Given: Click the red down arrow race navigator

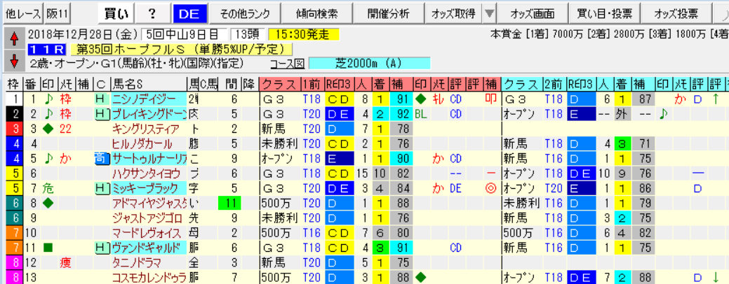Looking at the screenshot, I should tap(14, 59).
